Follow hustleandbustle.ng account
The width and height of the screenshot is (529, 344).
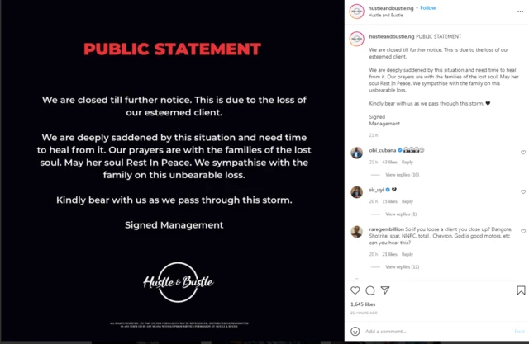click(428, 8)
